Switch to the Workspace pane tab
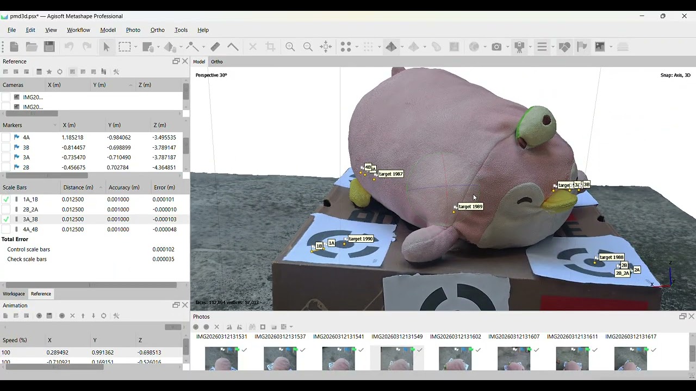This screenshot has height=391, width=696. [x=14, y=294]
